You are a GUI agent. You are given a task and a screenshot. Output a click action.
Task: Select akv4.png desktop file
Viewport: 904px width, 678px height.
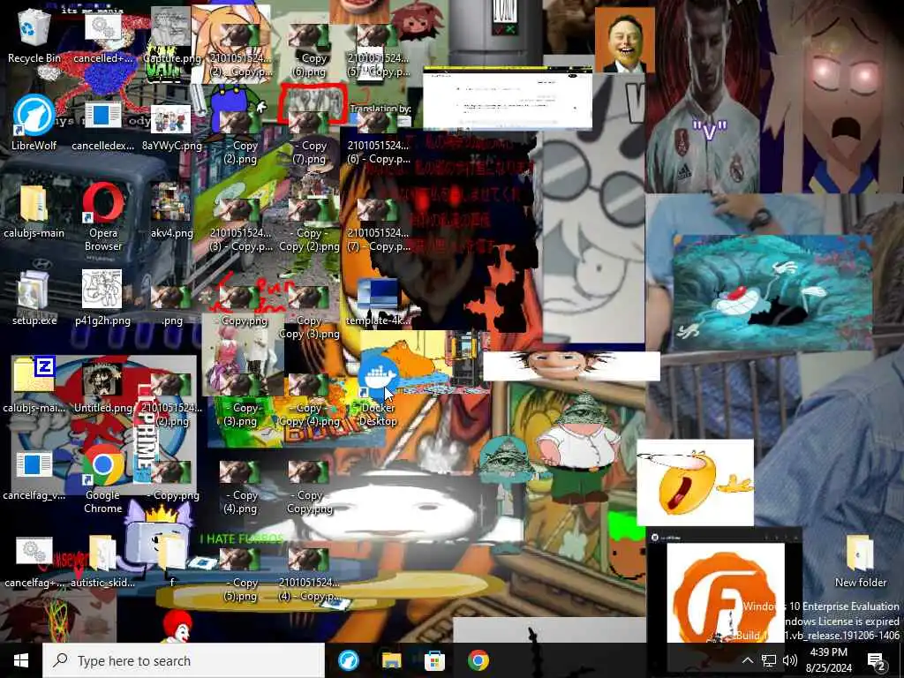pos(171,211)
